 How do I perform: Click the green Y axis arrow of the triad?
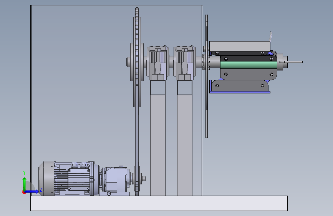click(25, 184)
